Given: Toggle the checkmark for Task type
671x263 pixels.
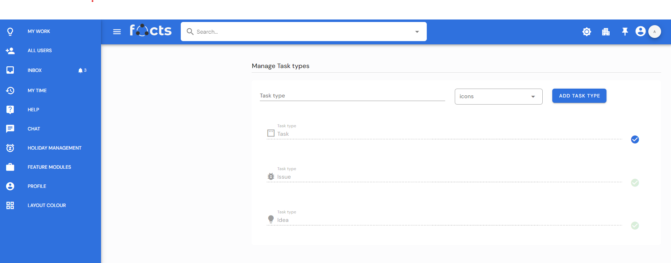Looking at the screenshot, I should (x=635, y=140).
